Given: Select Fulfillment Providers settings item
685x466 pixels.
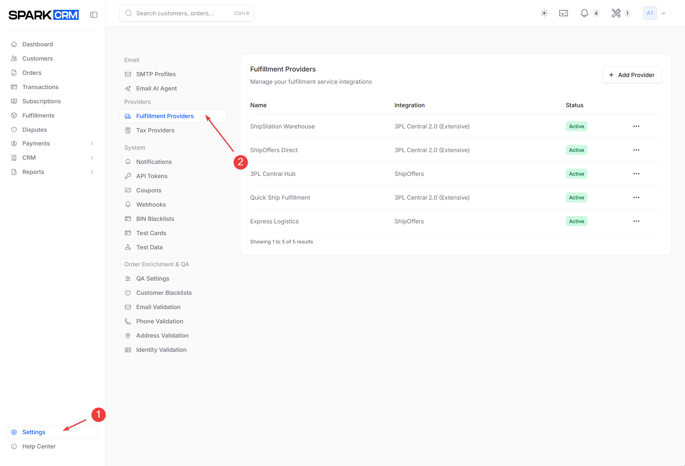Looking at the screenshot, I should [x=173, y=116].
